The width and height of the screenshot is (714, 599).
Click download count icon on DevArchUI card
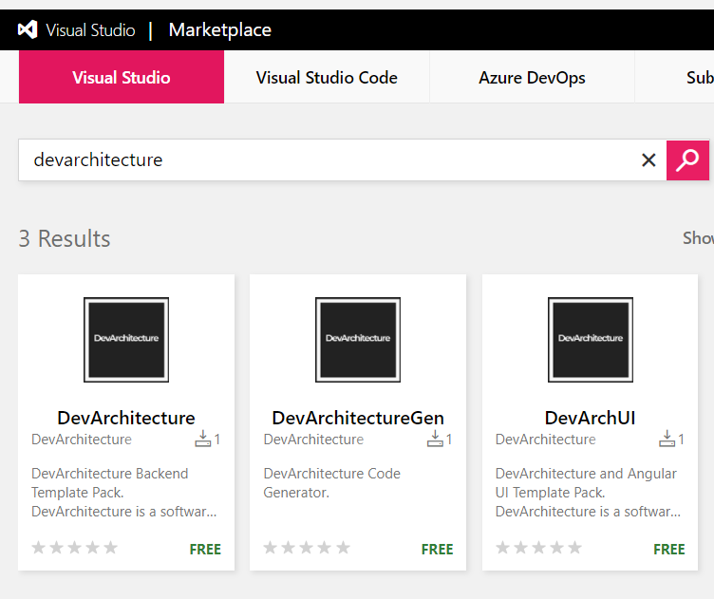[667, 439]
